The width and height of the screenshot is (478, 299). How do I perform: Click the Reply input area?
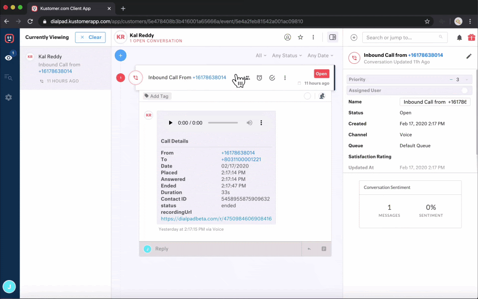(x=220, y=249)
